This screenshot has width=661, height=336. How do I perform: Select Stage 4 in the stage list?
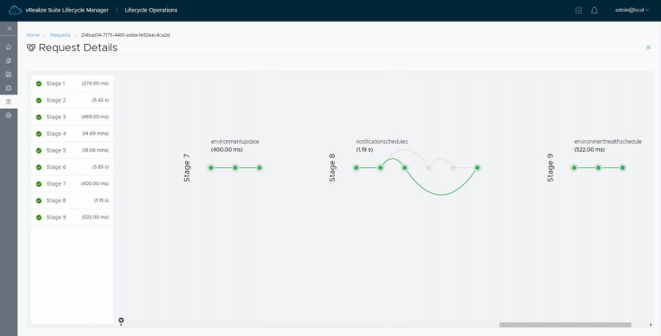click(72, 134)
